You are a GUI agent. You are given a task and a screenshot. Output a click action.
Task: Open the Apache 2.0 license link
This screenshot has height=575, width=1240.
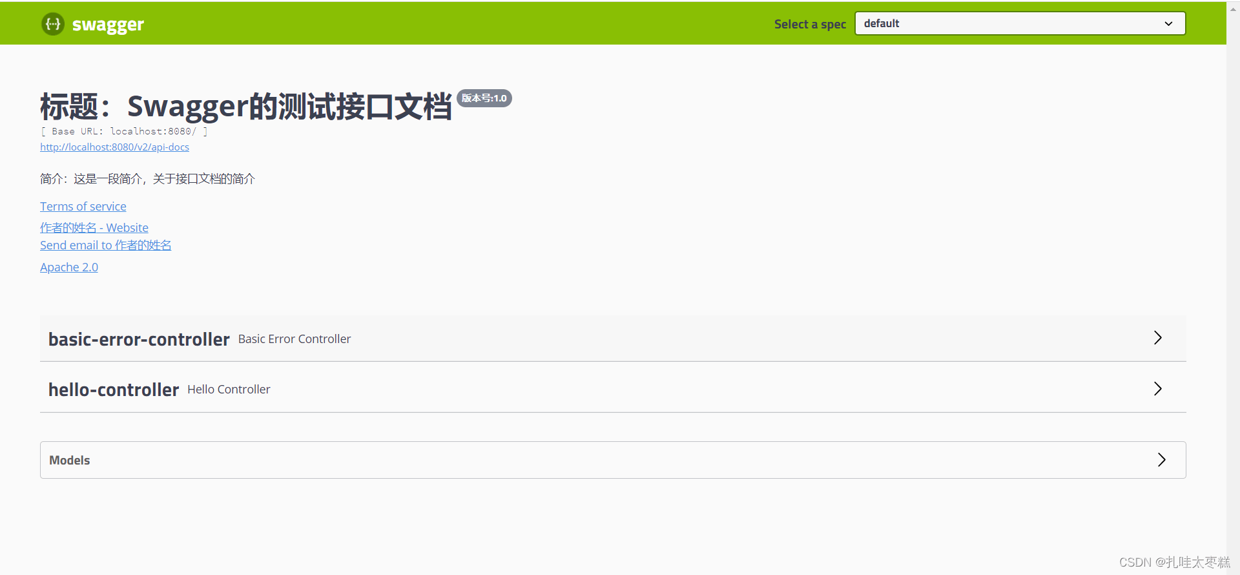[x=69, y=267]
